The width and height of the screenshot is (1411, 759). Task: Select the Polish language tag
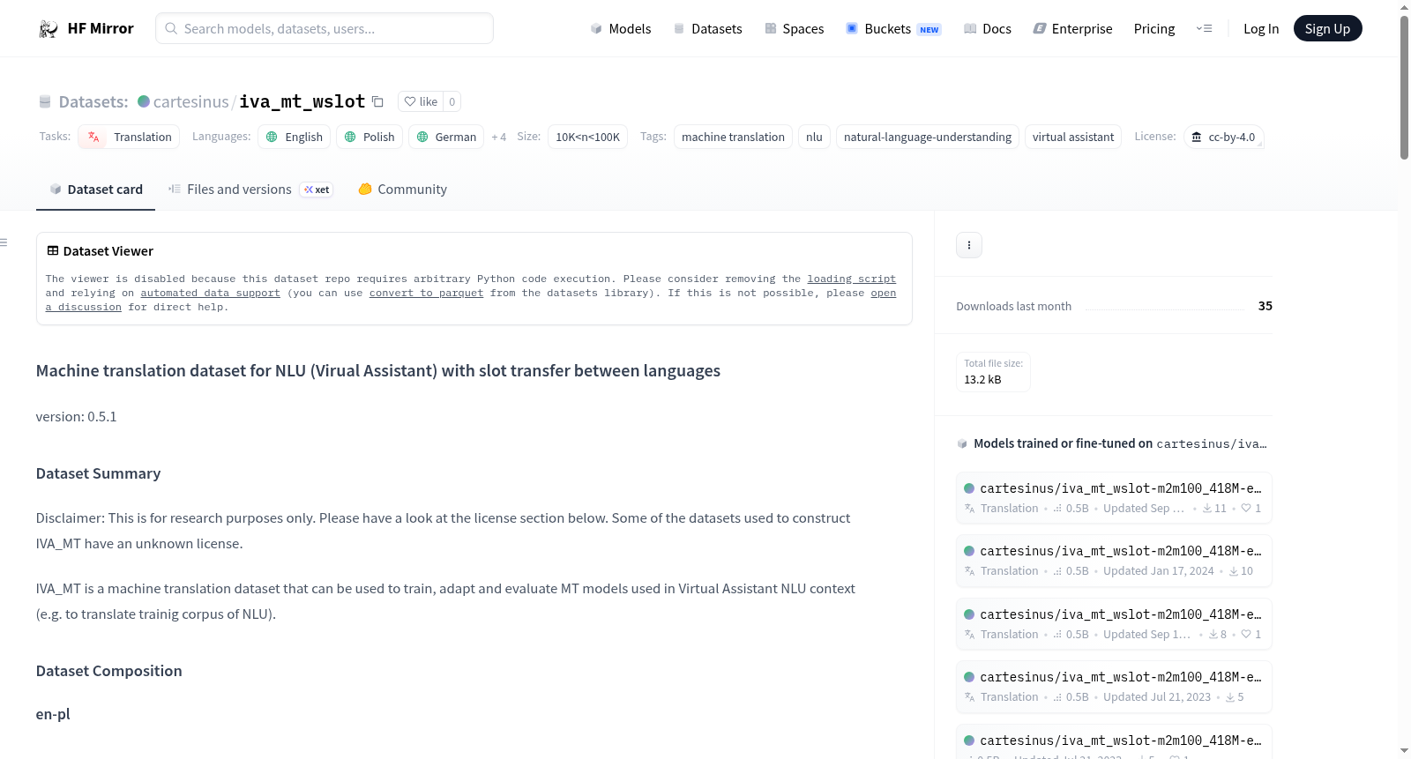[x=370, y=137]
